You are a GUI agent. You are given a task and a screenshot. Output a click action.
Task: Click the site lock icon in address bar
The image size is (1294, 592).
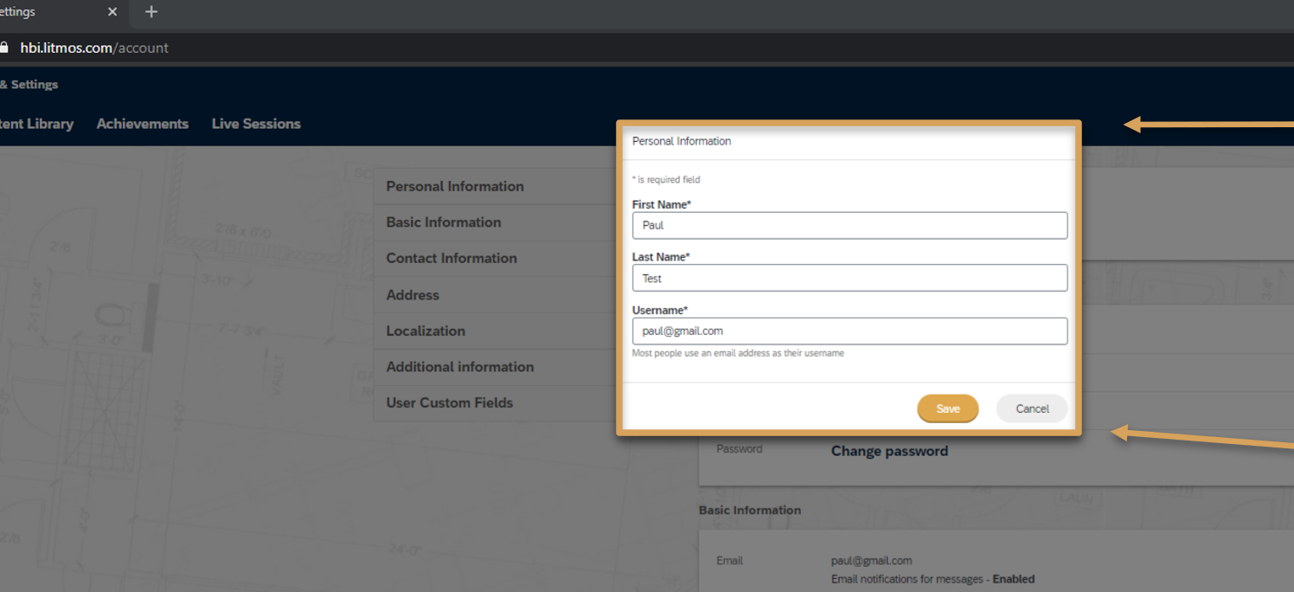(x=4, y=48)
